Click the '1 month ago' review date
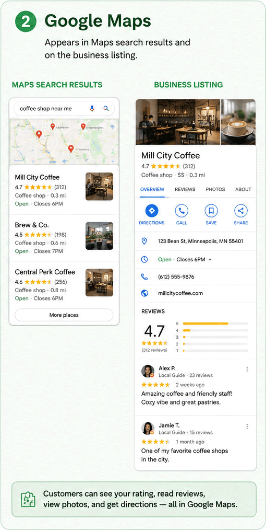Image resolution: width=266 pixels, height=530 pixels. [190, 442]
